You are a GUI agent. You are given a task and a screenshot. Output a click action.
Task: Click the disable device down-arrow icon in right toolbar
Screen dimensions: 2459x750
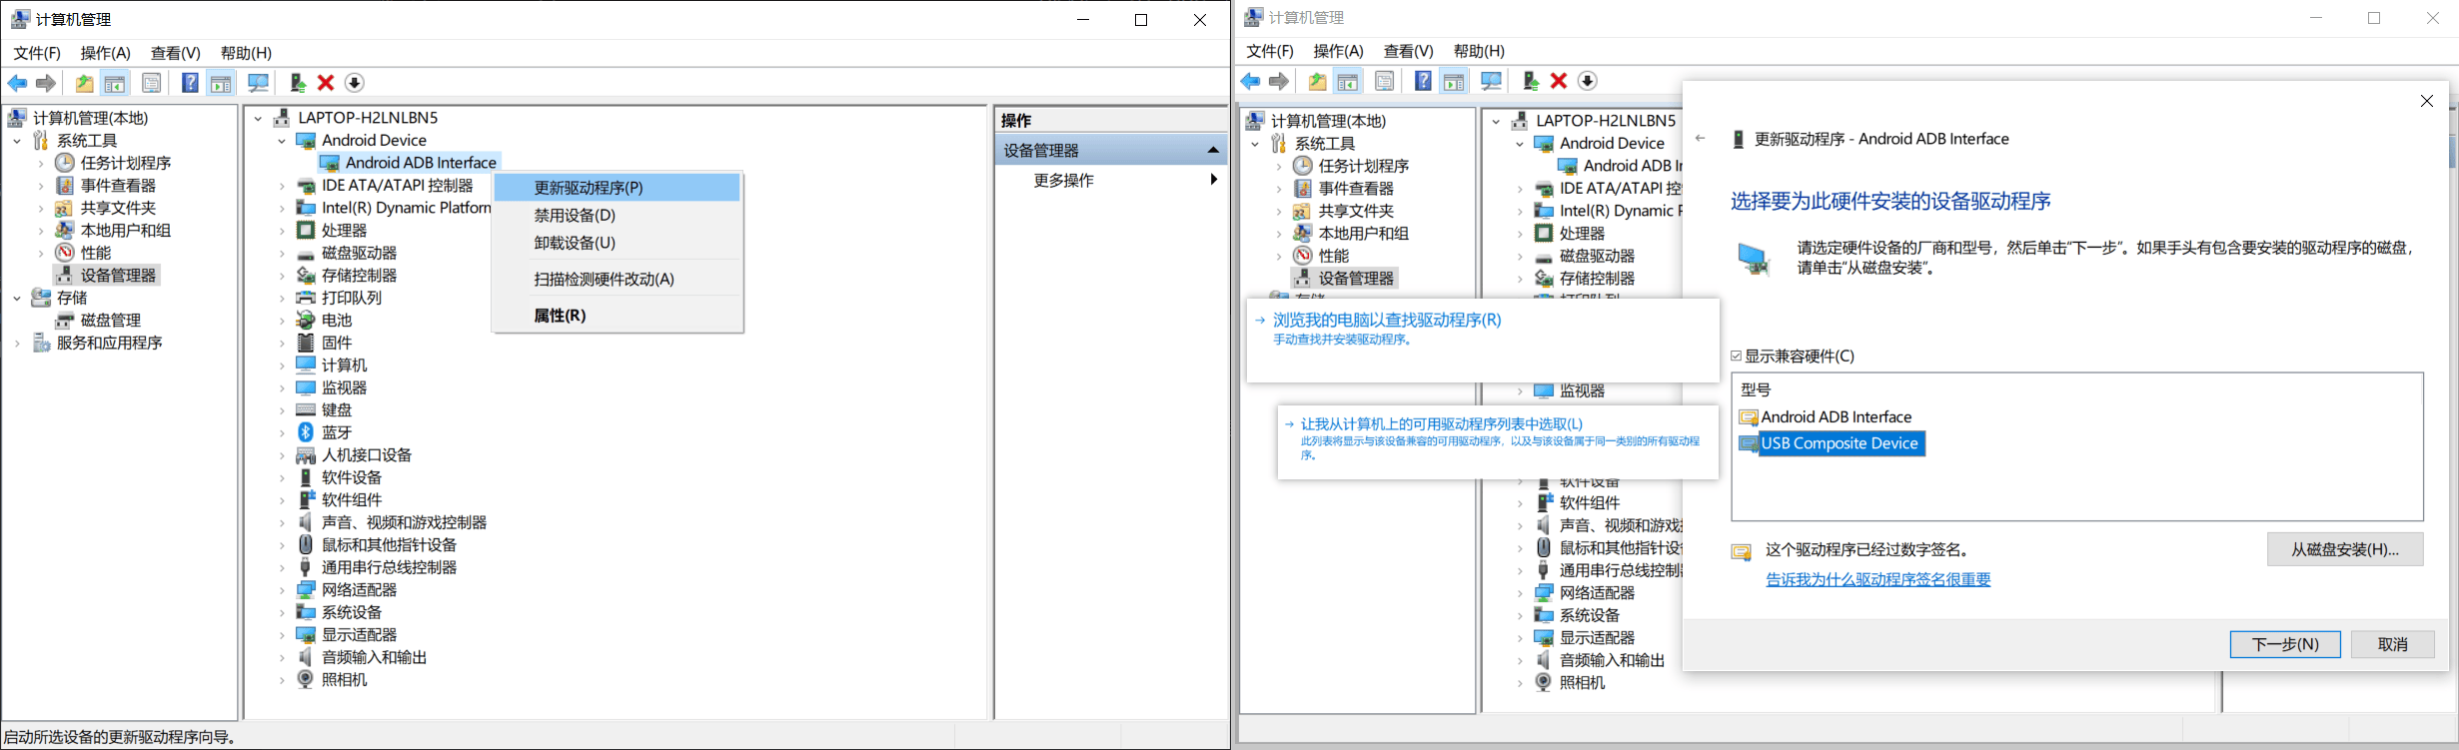tap(1587, 81)
